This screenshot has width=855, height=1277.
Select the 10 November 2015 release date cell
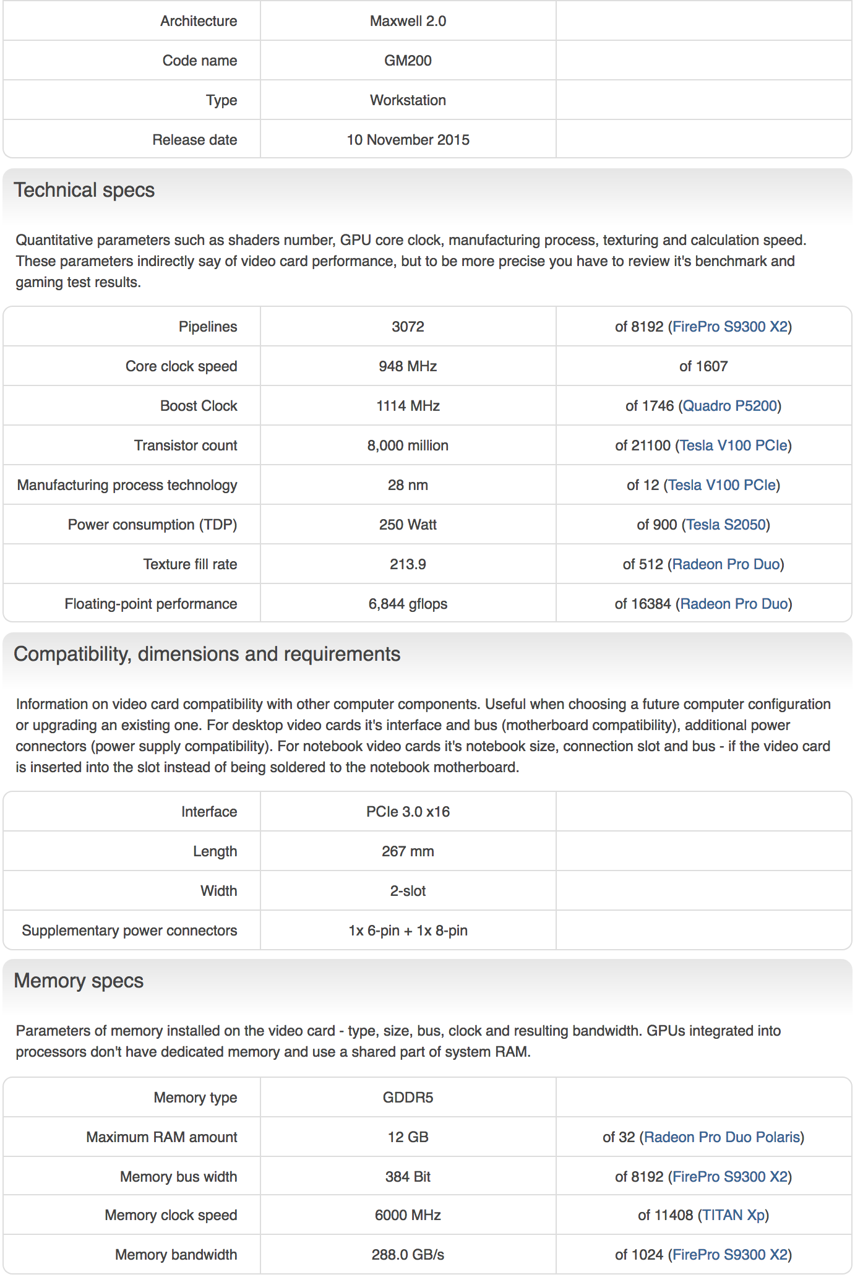(408, 140)
